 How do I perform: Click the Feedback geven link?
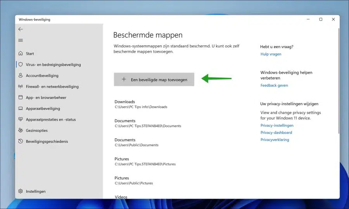(274, 85)
